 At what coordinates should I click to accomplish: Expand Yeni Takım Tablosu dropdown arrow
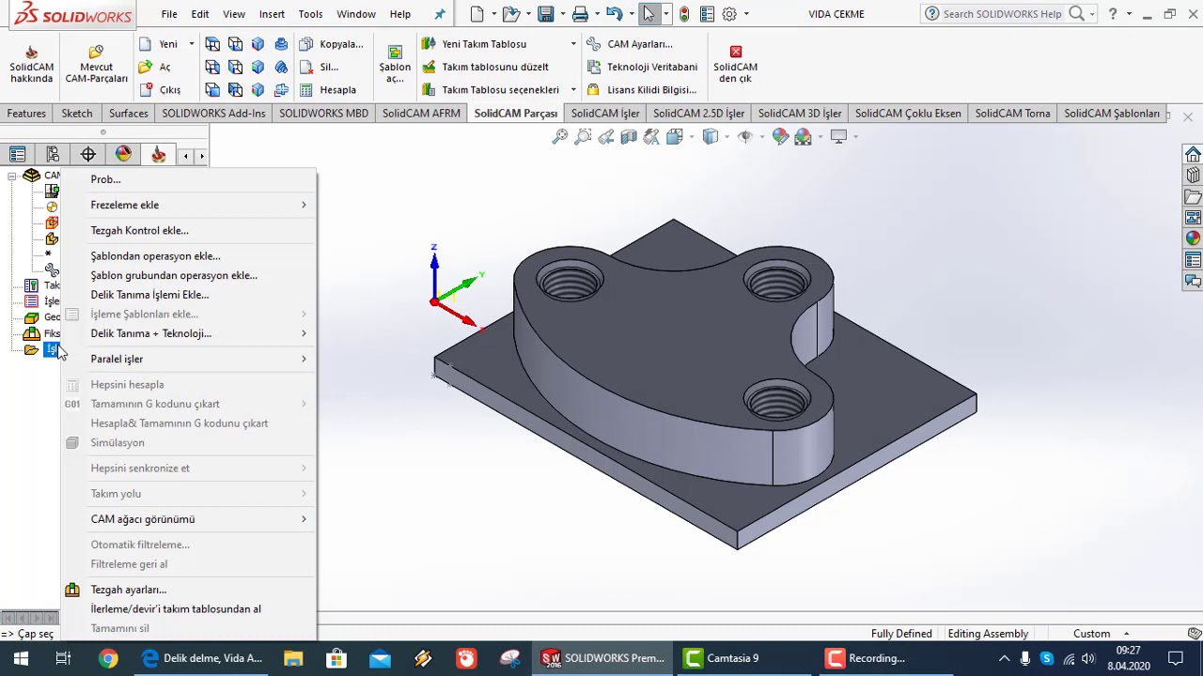click(573, 44)
